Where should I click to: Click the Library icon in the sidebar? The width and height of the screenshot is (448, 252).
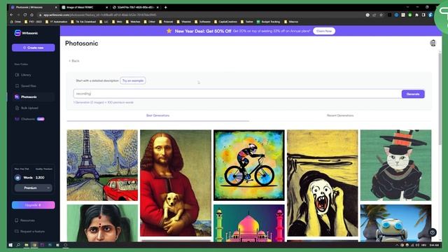17,75
